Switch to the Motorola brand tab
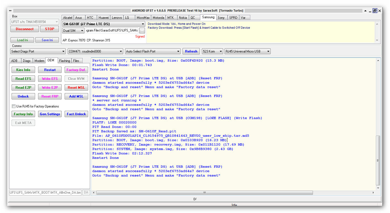This screenshot has width=390, height=213. [159, 18]
